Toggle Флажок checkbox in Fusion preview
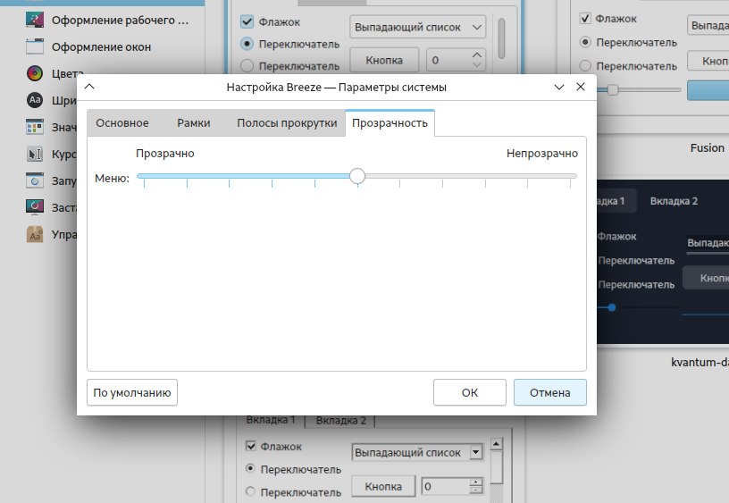 [585, 19]
